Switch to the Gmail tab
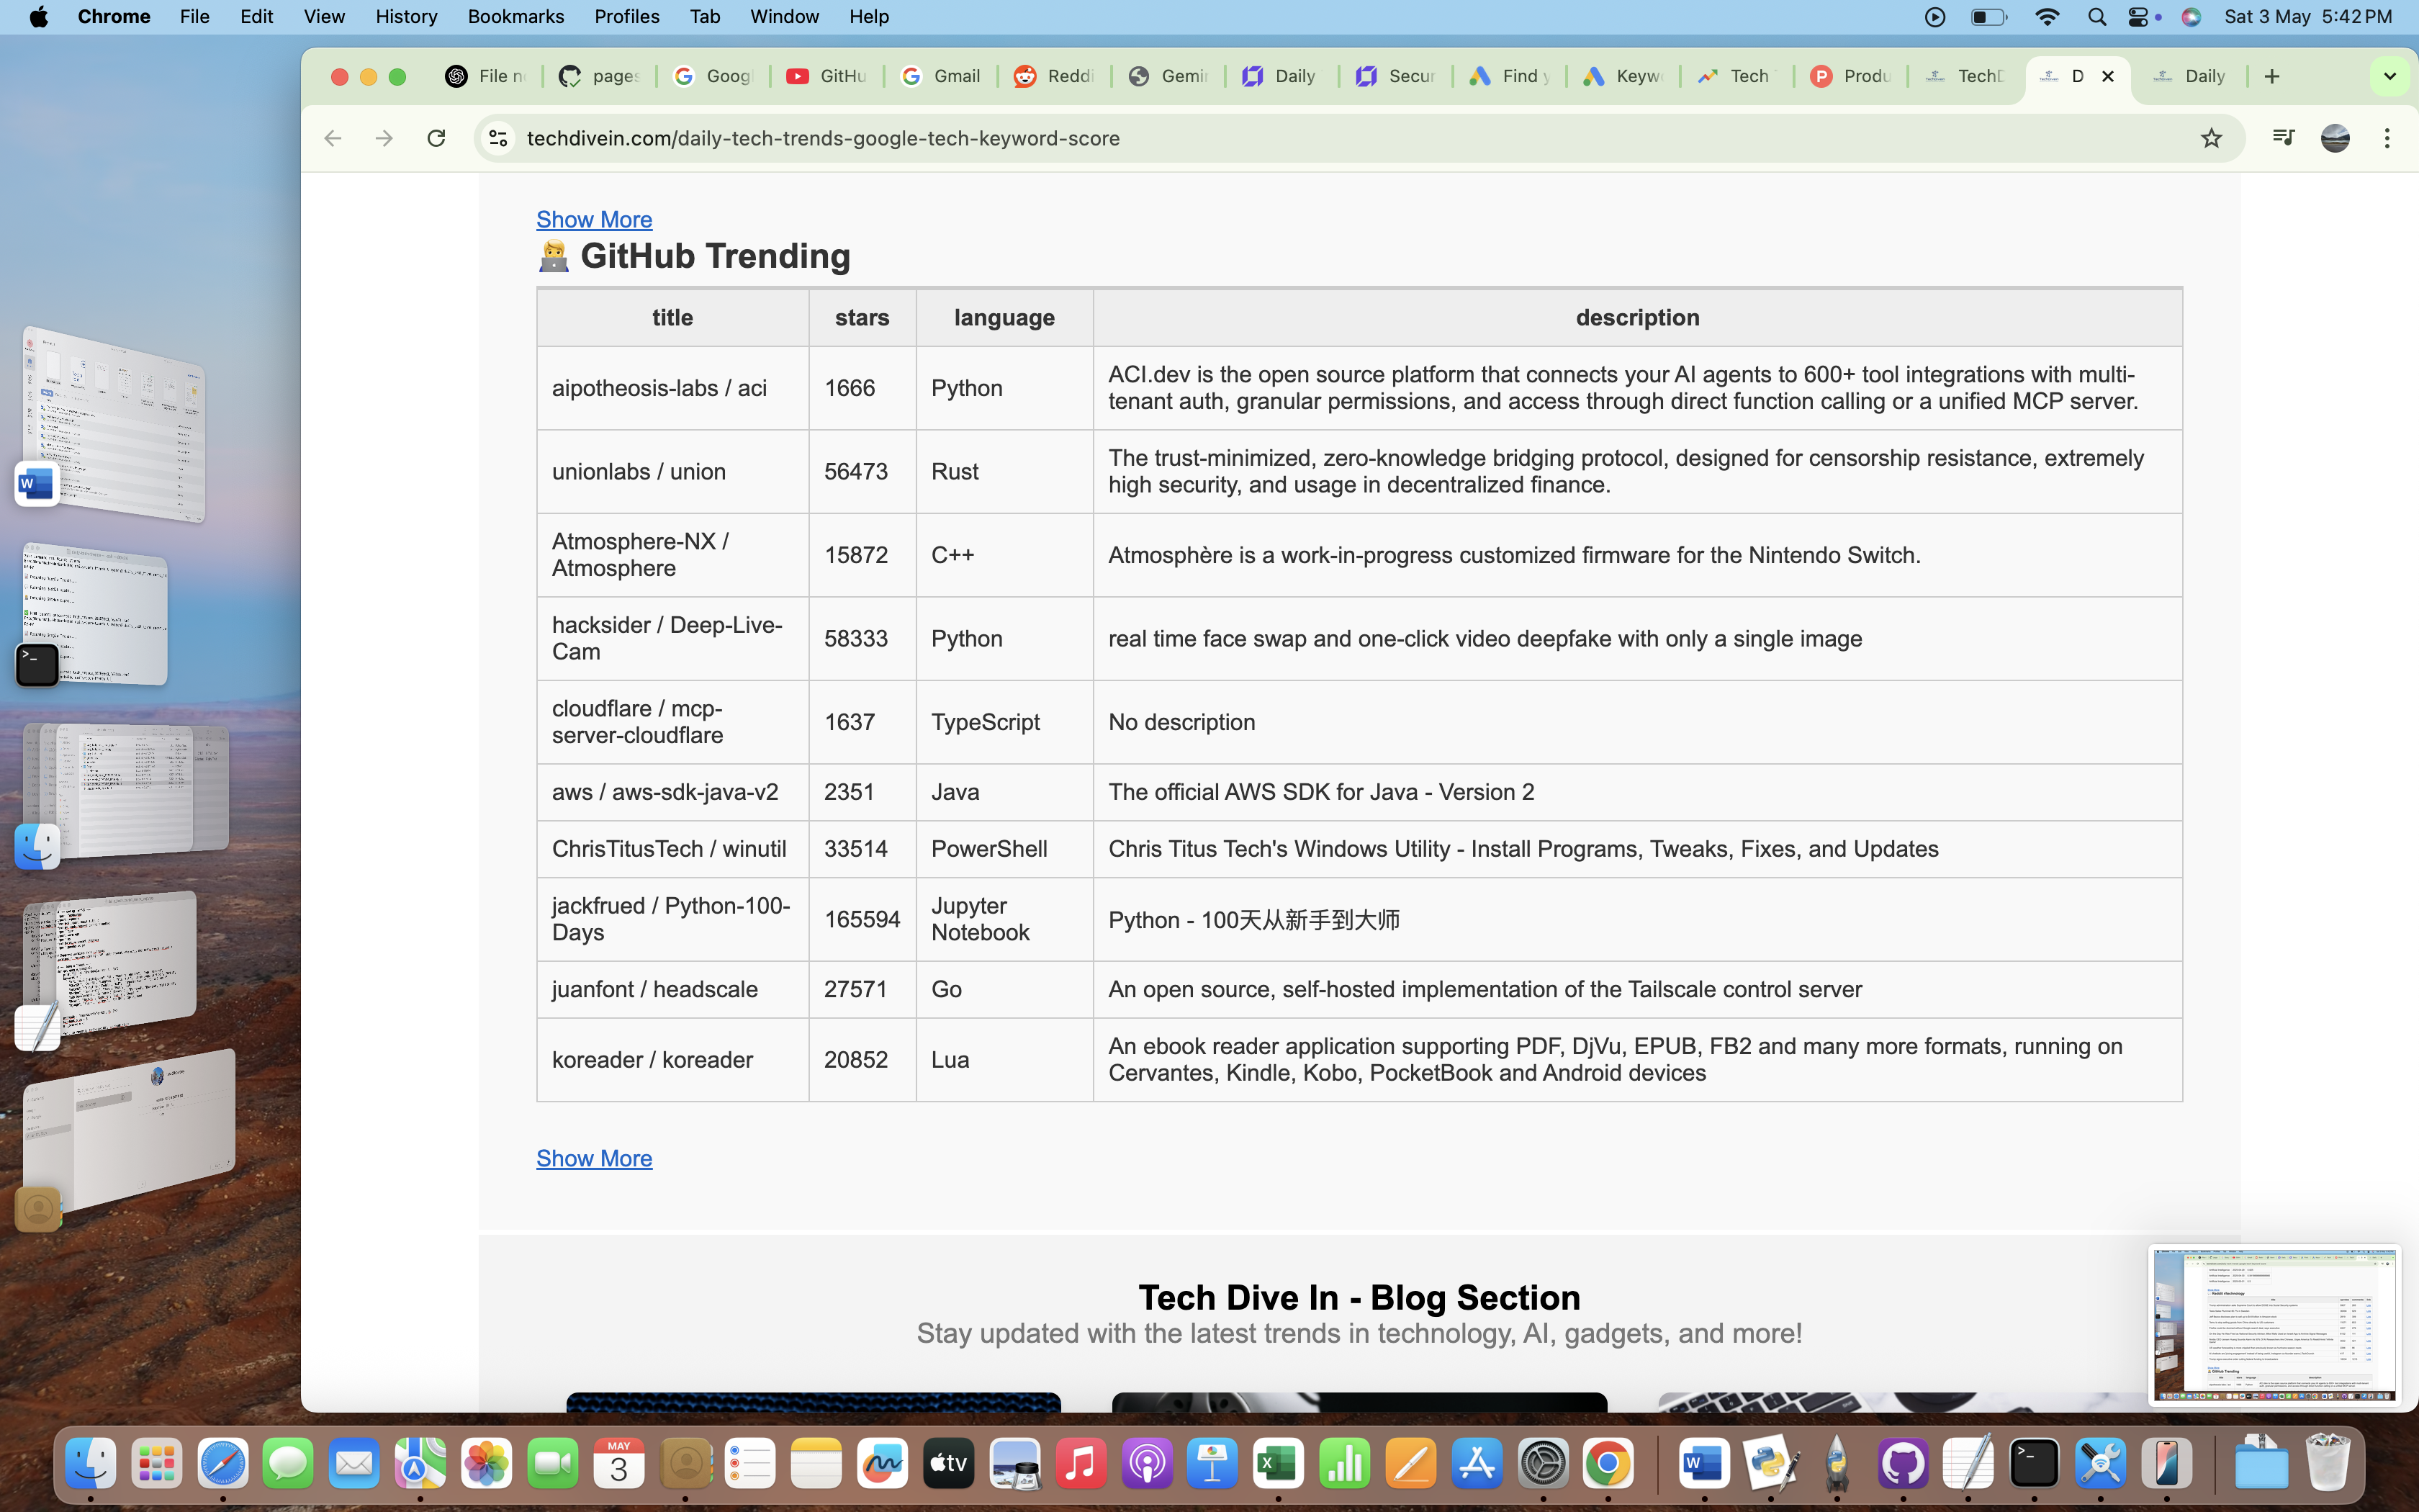 (x=941, y=76)
